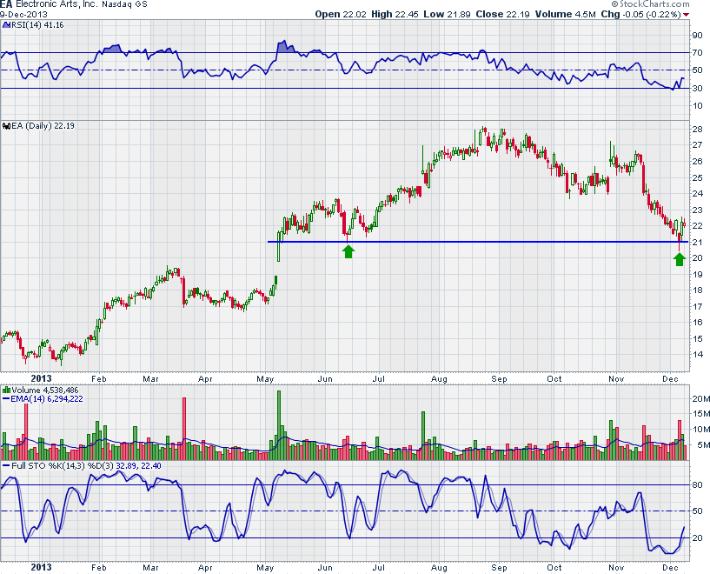Click the 'Volume 4.5M' header value

tap(565, 14)
